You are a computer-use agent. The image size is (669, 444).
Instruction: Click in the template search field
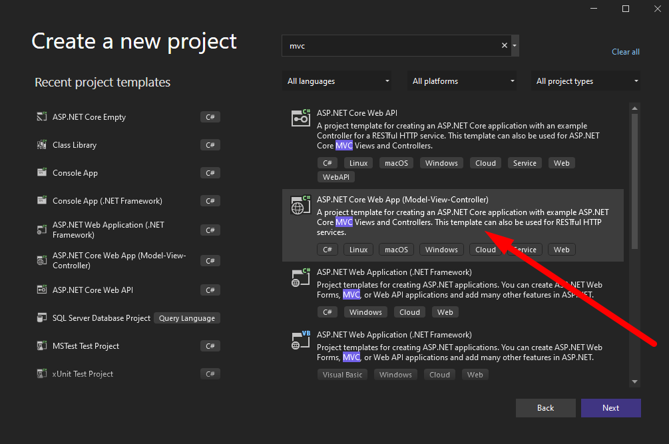(x=389, y=46)
